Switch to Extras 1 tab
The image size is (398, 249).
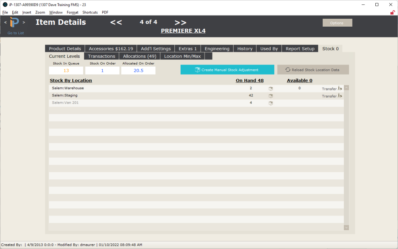187,49
